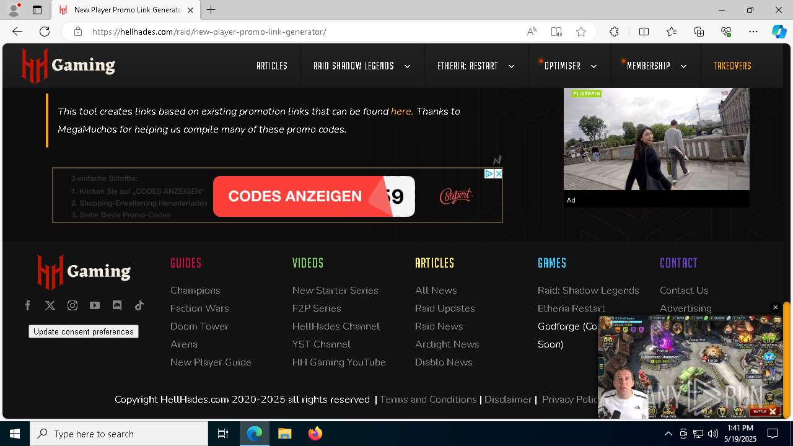The image size is (793, 446).
Task: Launch Firefox from the taskbar
Action: point(315,434)
